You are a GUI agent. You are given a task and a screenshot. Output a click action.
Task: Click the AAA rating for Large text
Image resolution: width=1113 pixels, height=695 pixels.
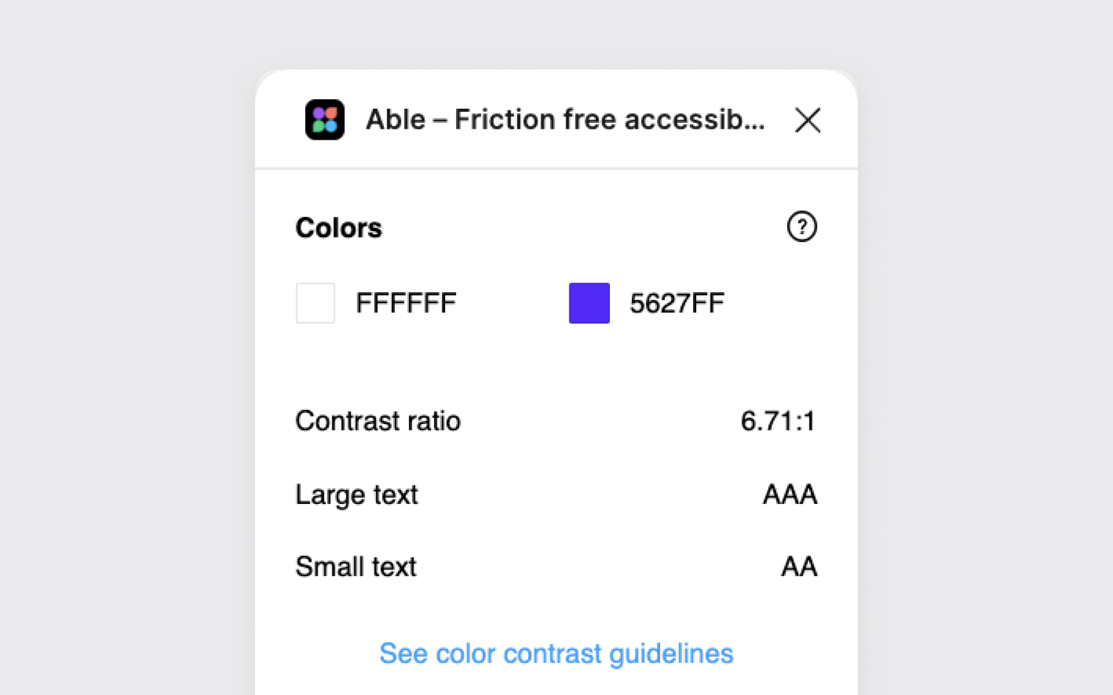coord(789,494)
